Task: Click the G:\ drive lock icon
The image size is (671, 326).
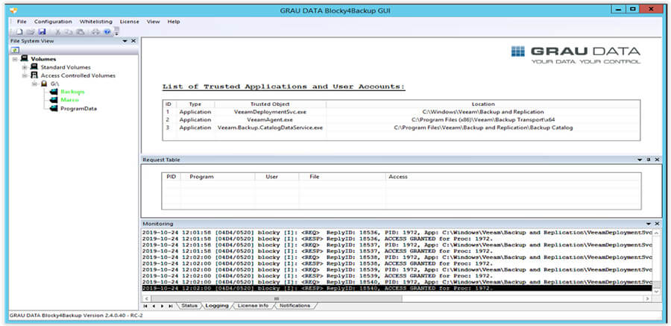Action: point(44,84)
